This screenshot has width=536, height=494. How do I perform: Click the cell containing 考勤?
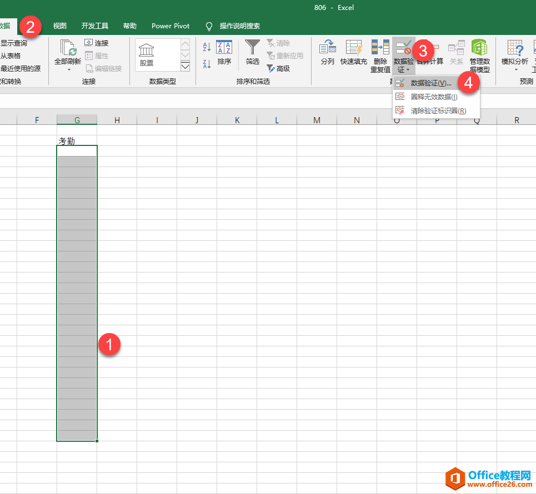[x=77, y=140]
